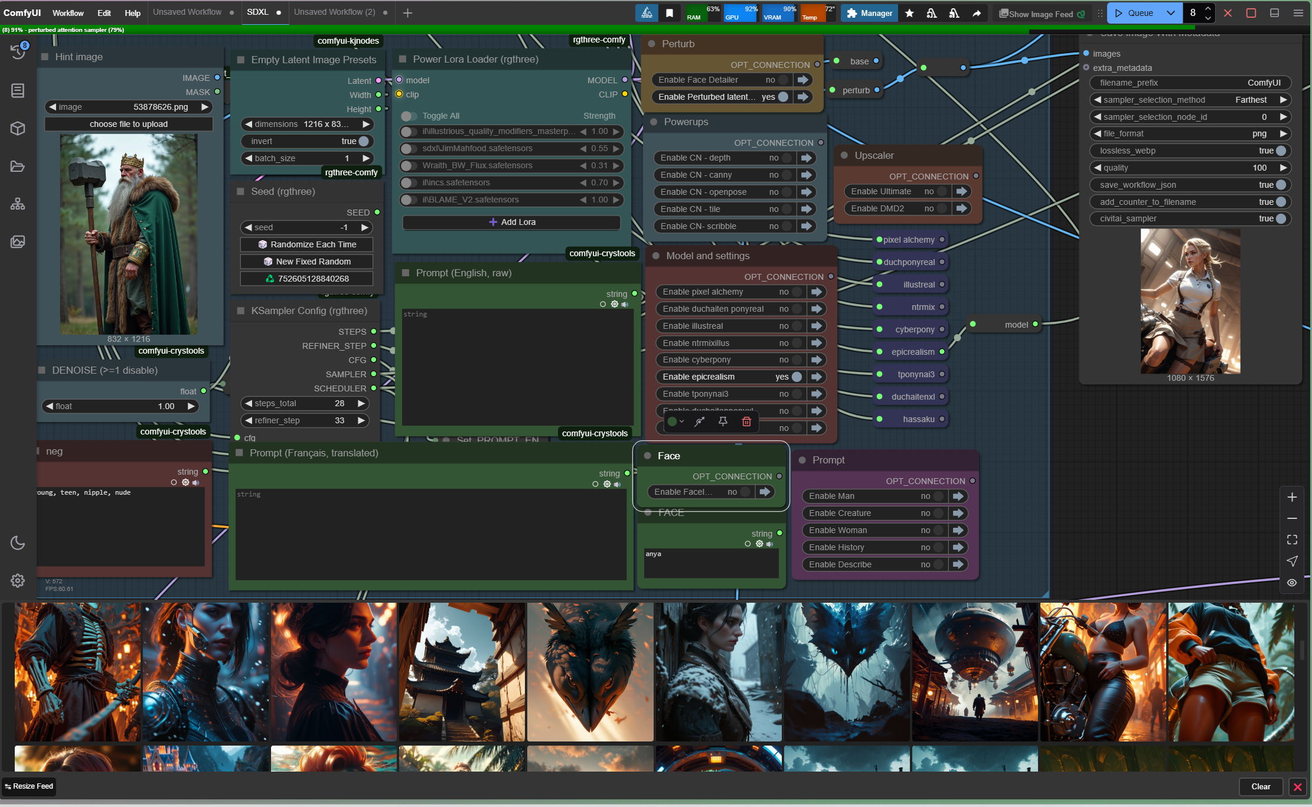Open the Workflow menu
Image resolution: width=1312 pixels, height=807 pixels.
point(68,13)
